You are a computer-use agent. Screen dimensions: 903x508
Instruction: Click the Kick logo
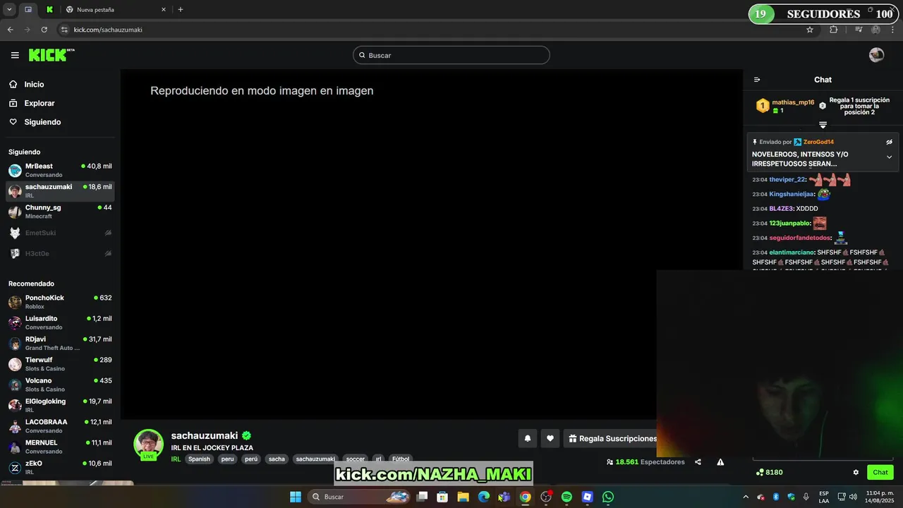(51, 55)
